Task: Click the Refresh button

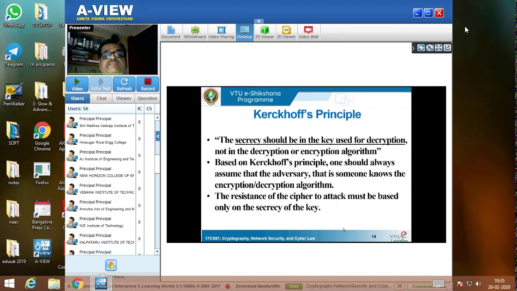Action: click(x=124, y=84)
